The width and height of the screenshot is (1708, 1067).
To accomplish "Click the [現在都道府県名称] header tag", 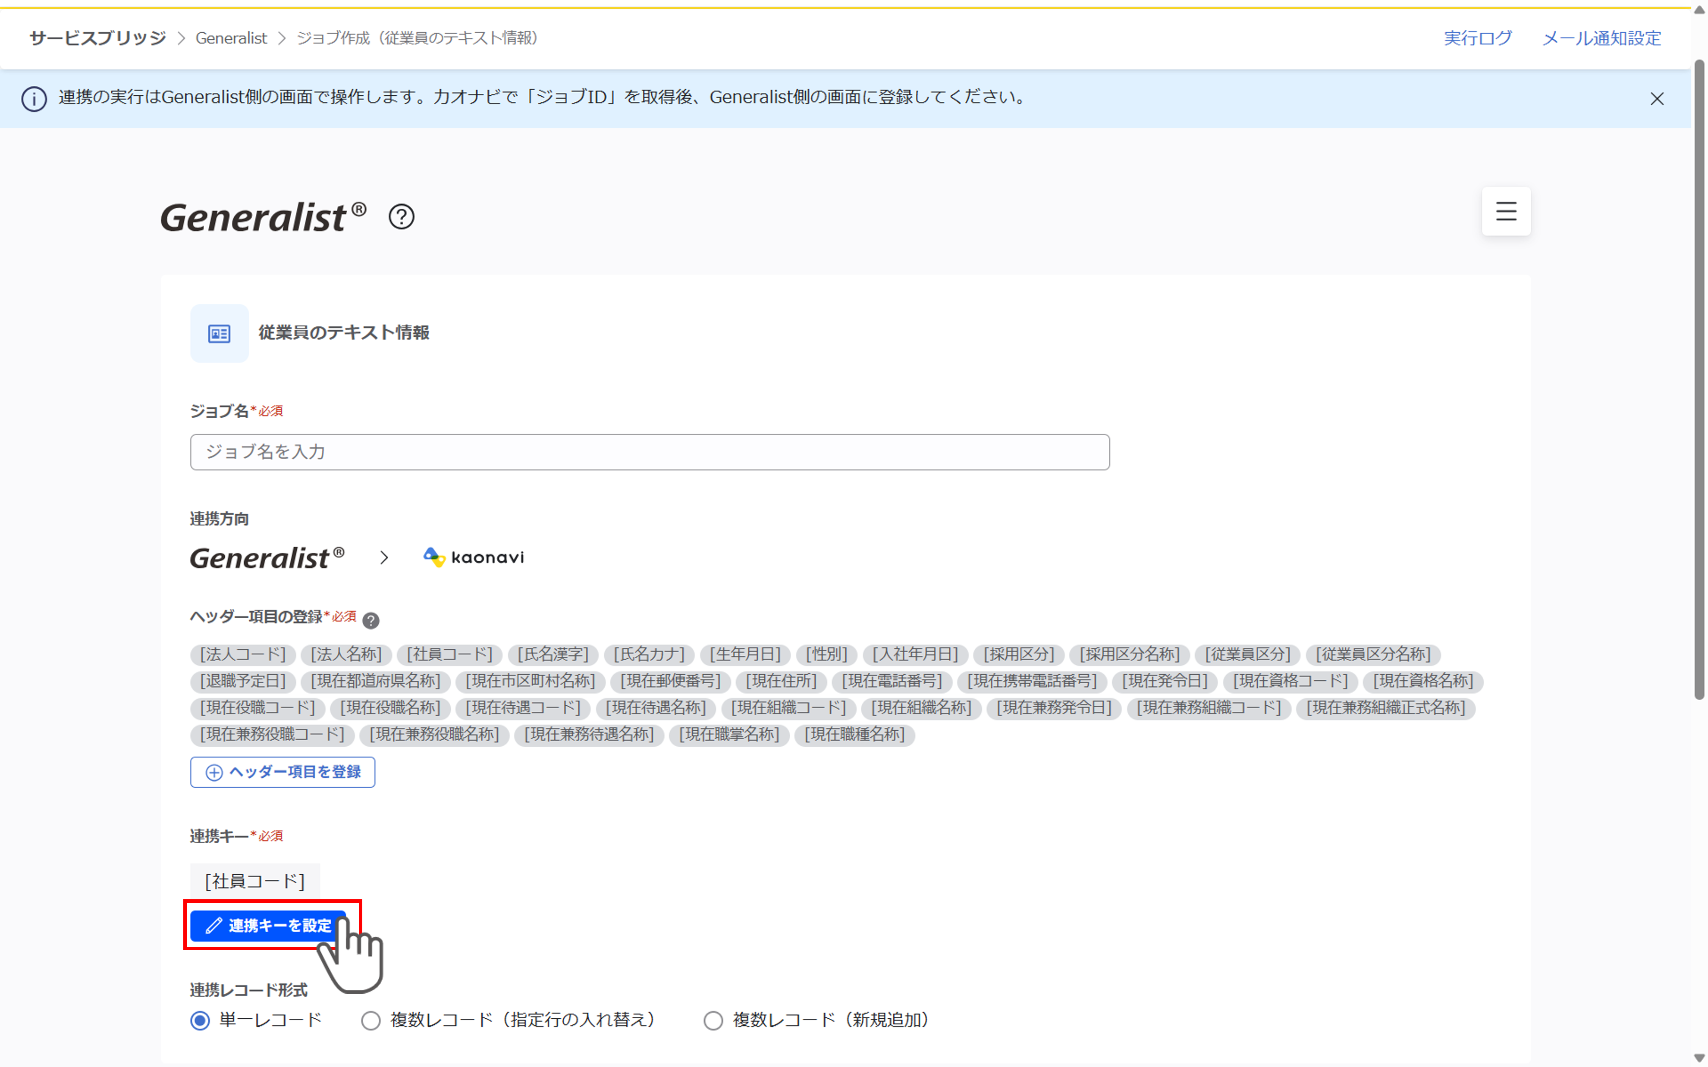I will [376, 682].
